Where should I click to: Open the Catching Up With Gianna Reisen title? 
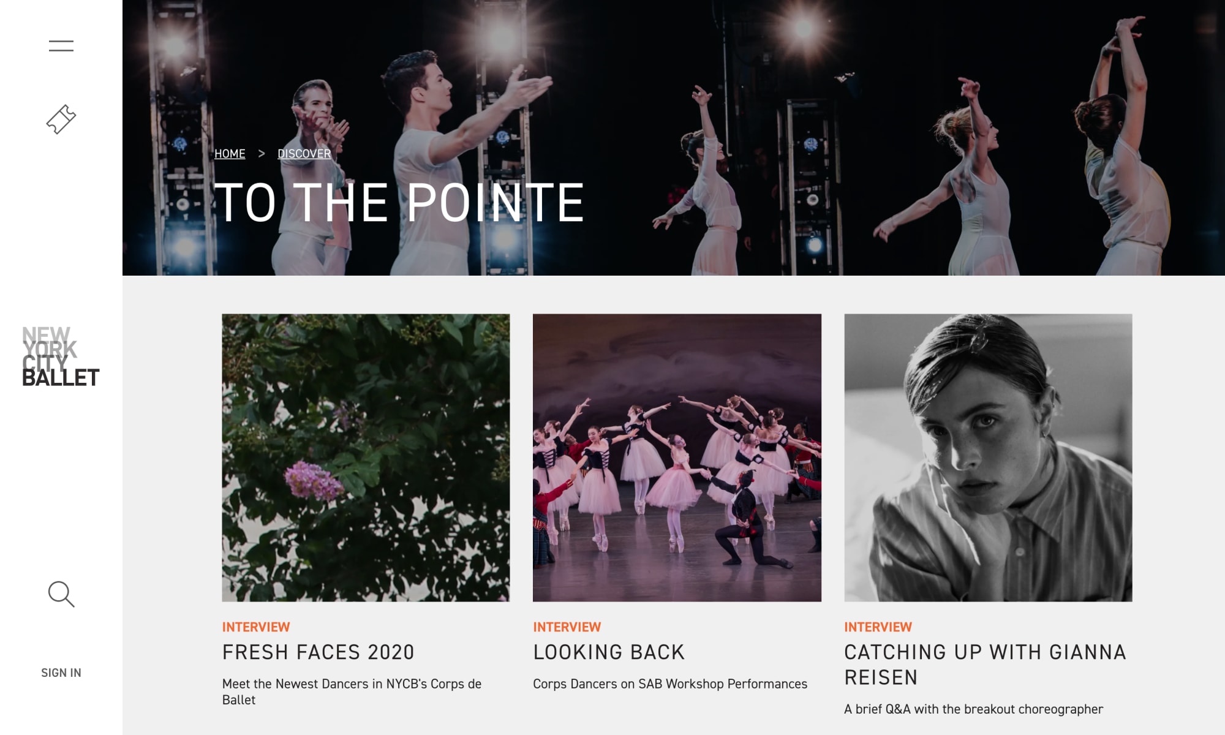click(985, 665)
